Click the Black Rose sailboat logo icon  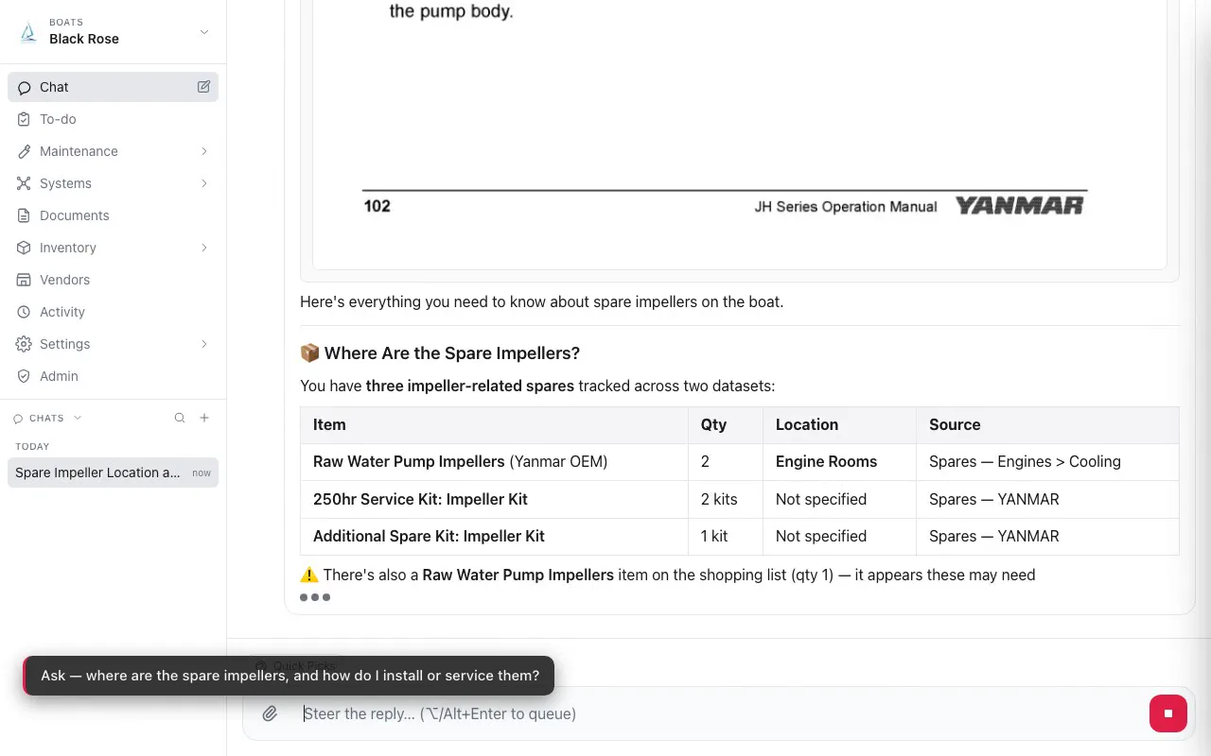27,32
